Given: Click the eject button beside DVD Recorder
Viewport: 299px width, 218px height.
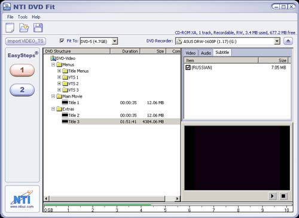Looking at the screenshot, I should (288, 41).
